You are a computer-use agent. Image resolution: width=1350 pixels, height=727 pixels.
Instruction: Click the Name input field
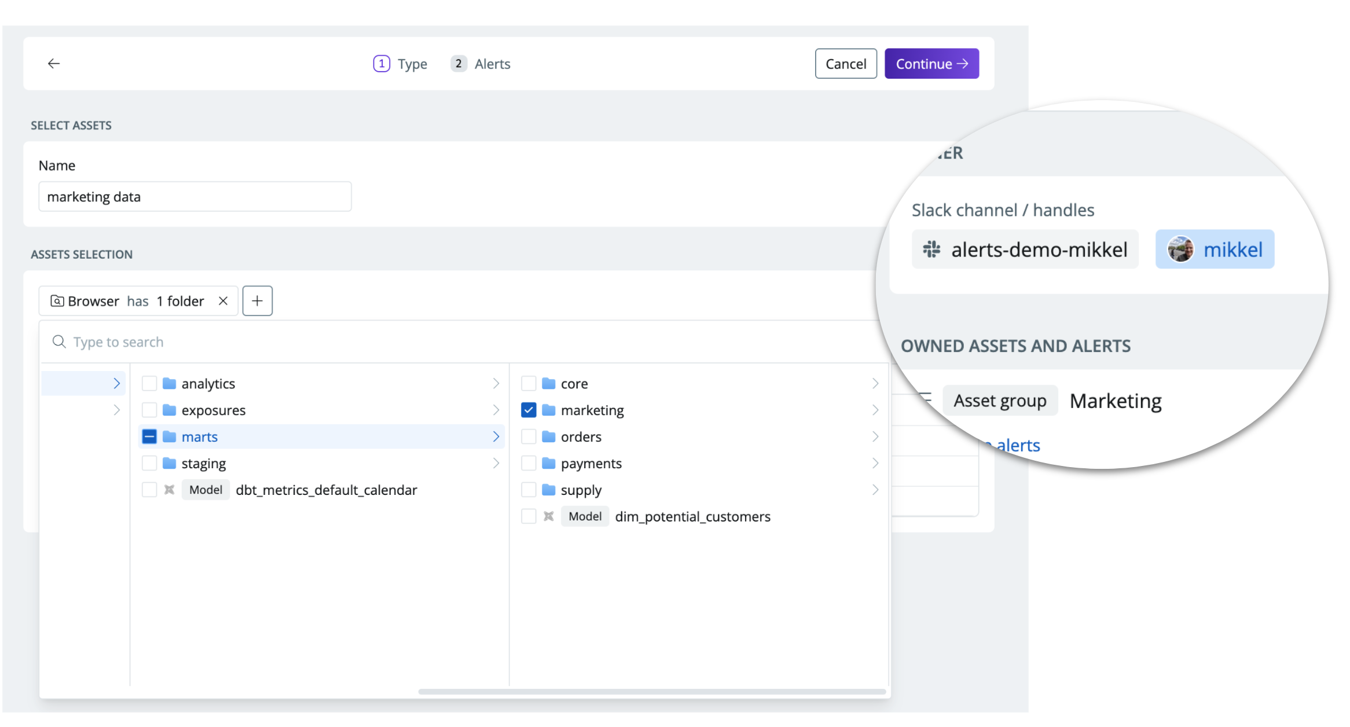click(195, 197)
